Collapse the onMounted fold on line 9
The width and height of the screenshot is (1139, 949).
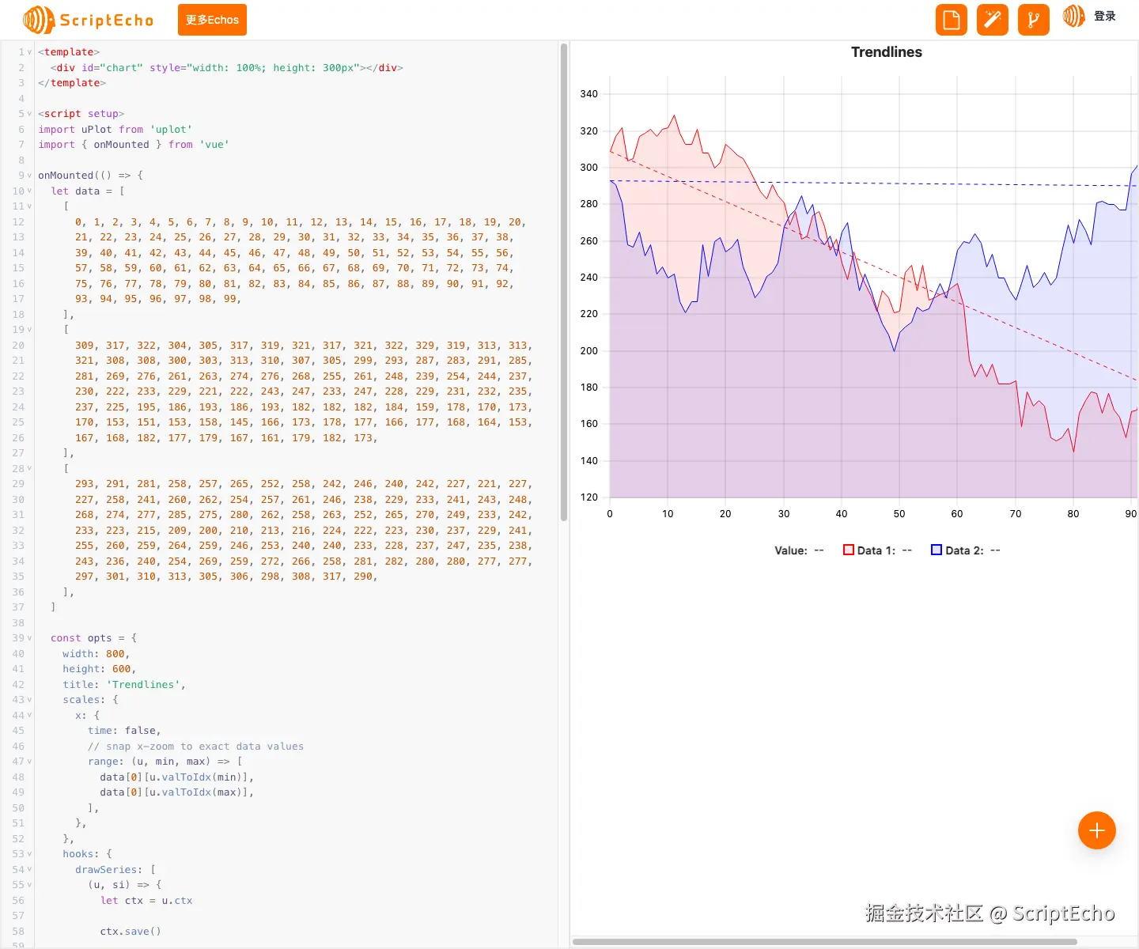[30, 176]
